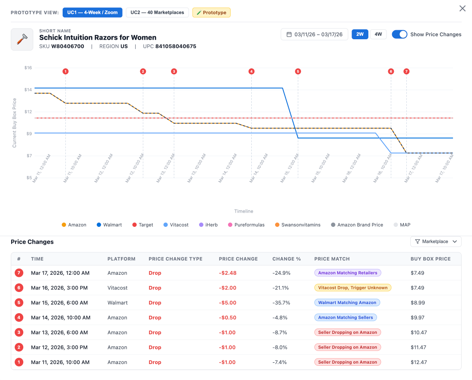Switch to UC2 — 40 Marketplaces view

157,13
